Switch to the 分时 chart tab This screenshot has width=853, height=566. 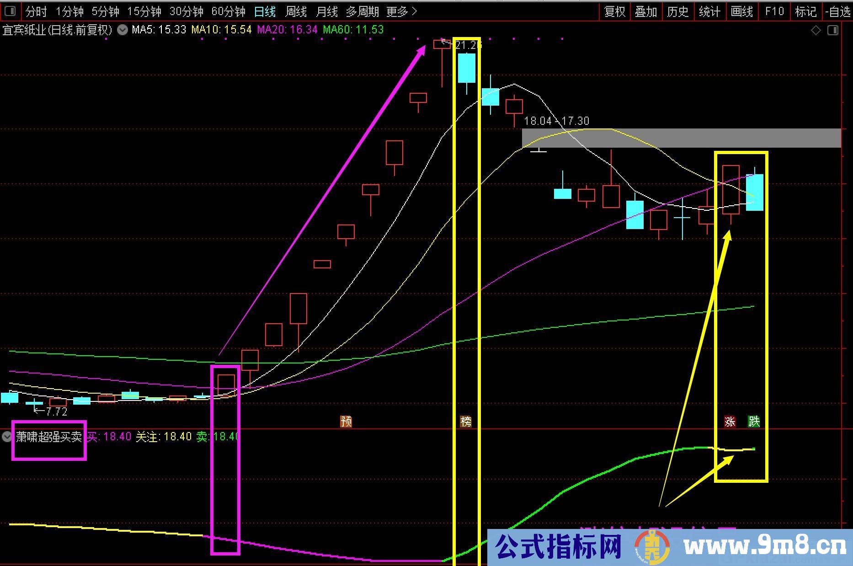36,11
